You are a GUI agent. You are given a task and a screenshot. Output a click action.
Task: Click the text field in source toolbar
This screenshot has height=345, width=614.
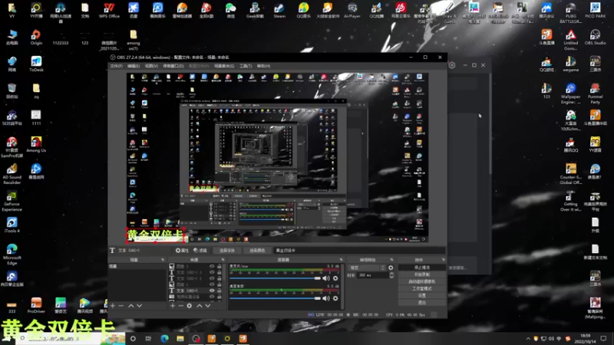click(359, 251)
